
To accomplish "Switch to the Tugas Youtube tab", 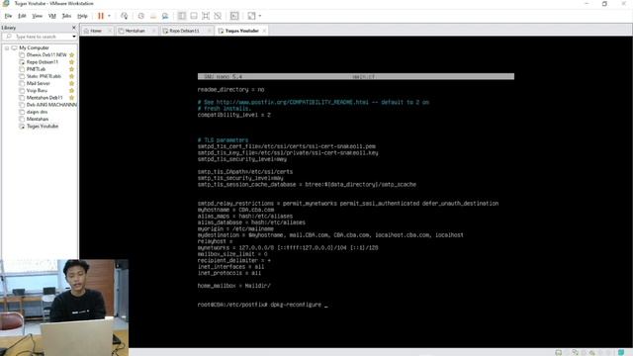I will (x=241, y=31).
